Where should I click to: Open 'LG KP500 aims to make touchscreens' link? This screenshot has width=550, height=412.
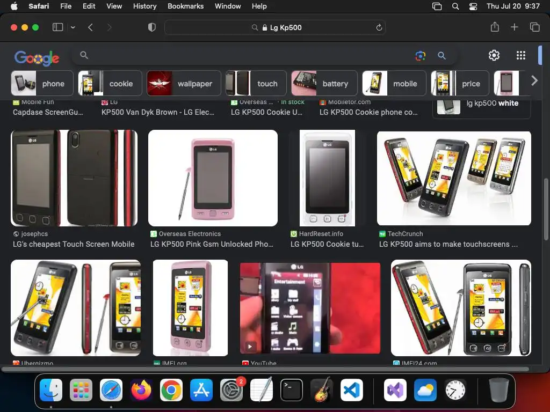[448, 244]
